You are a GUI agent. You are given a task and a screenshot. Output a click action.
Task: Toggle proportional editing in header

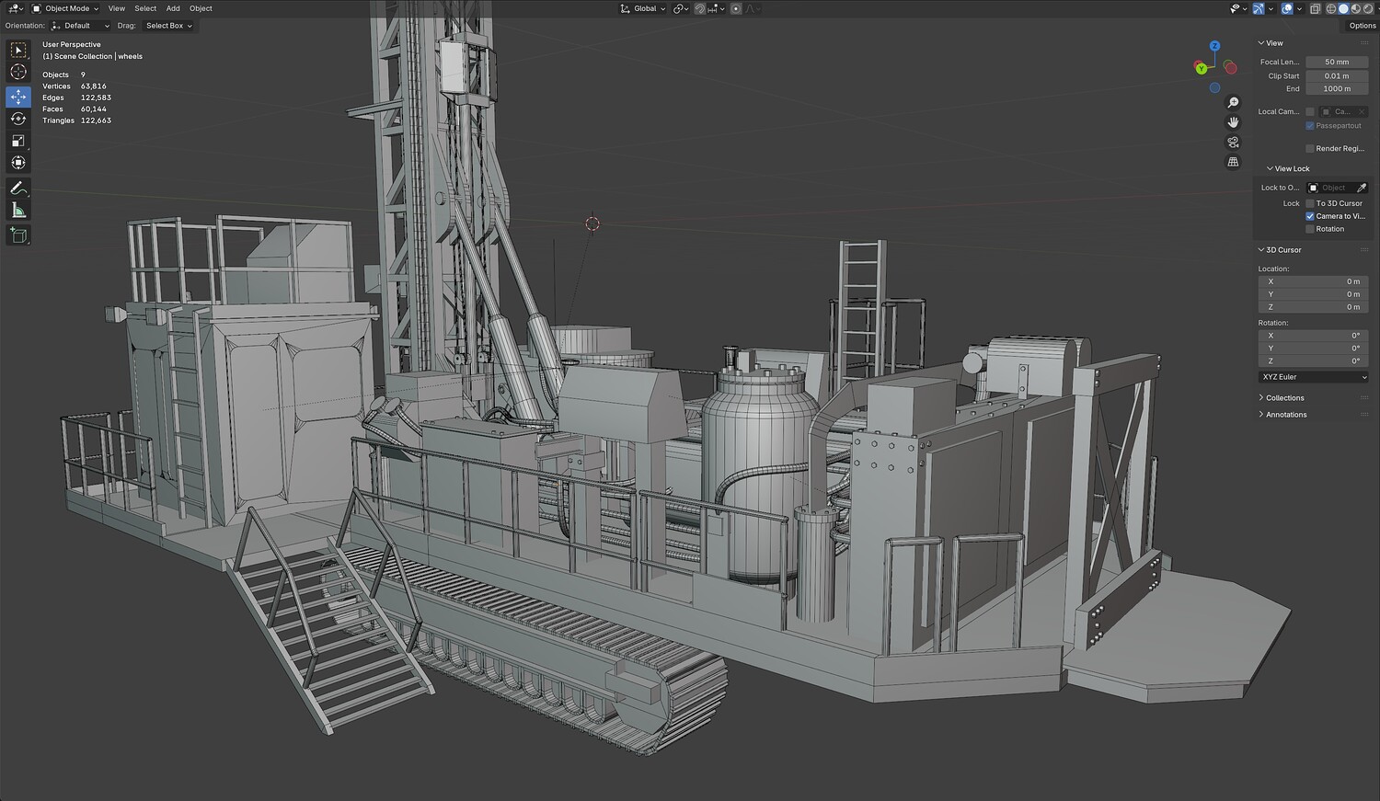point(737,8)
